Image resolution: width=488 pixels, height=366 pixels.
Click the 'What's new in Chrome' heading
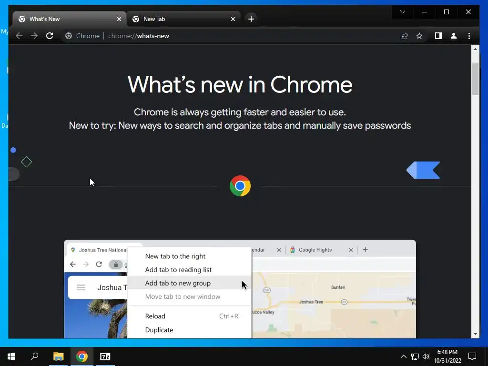pos(240,85)
